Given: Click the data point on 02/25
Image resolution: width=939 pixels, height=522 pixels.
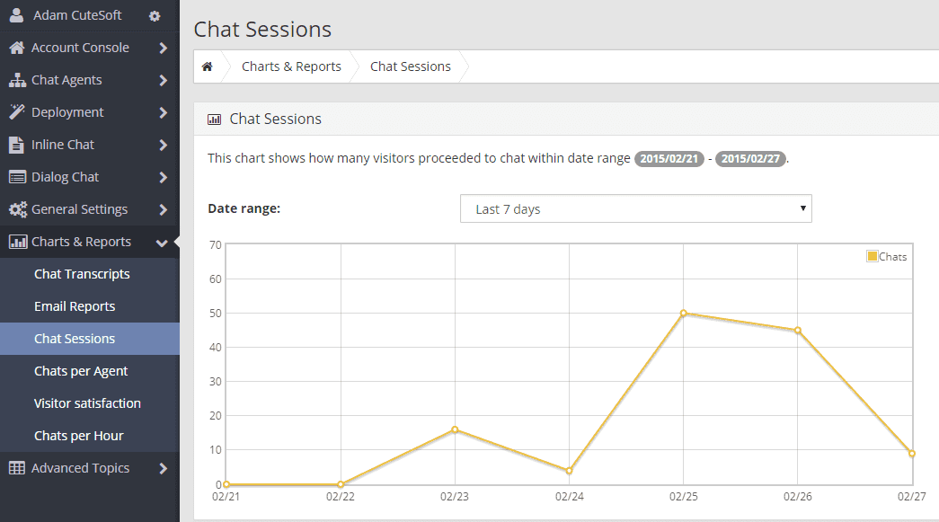Looking at the screenshot, I should (x=683, y=314).
